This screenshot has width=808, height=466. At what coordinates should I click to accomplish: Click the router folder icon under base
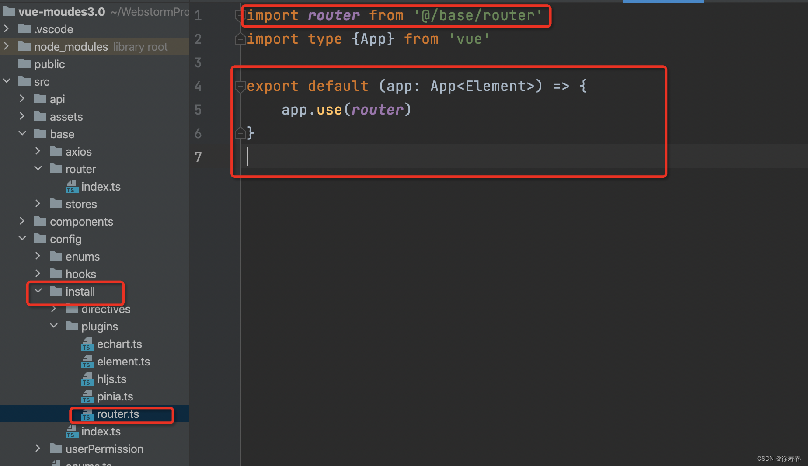[x=56, y=169]
